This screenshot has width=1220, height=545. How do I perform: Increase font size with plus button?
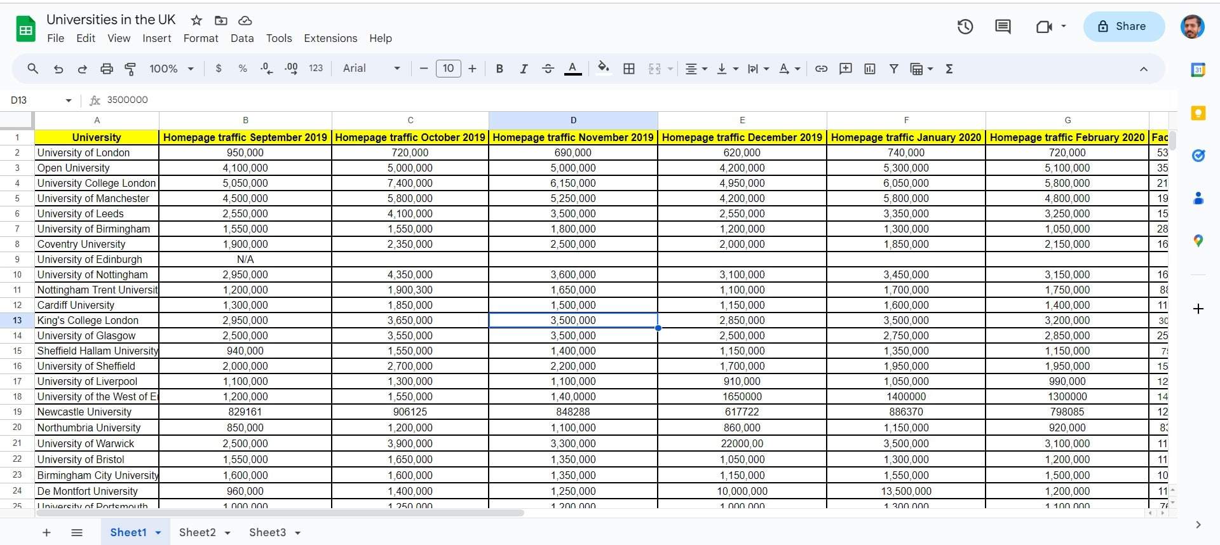[472, 69]
